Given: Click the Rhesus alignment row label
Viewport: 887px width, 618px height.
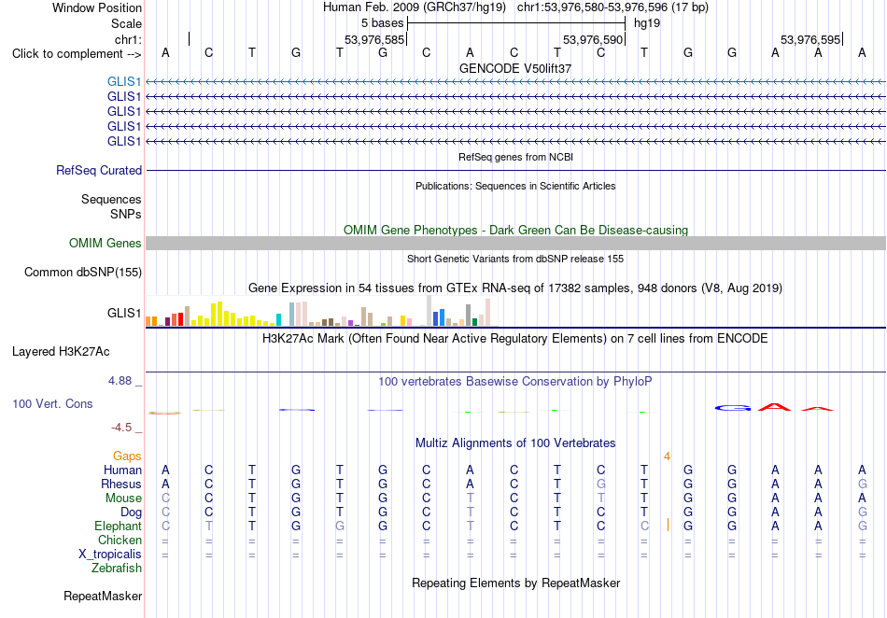Looking at the screenshot, I should pyautogui.click(x=121, y=484).
